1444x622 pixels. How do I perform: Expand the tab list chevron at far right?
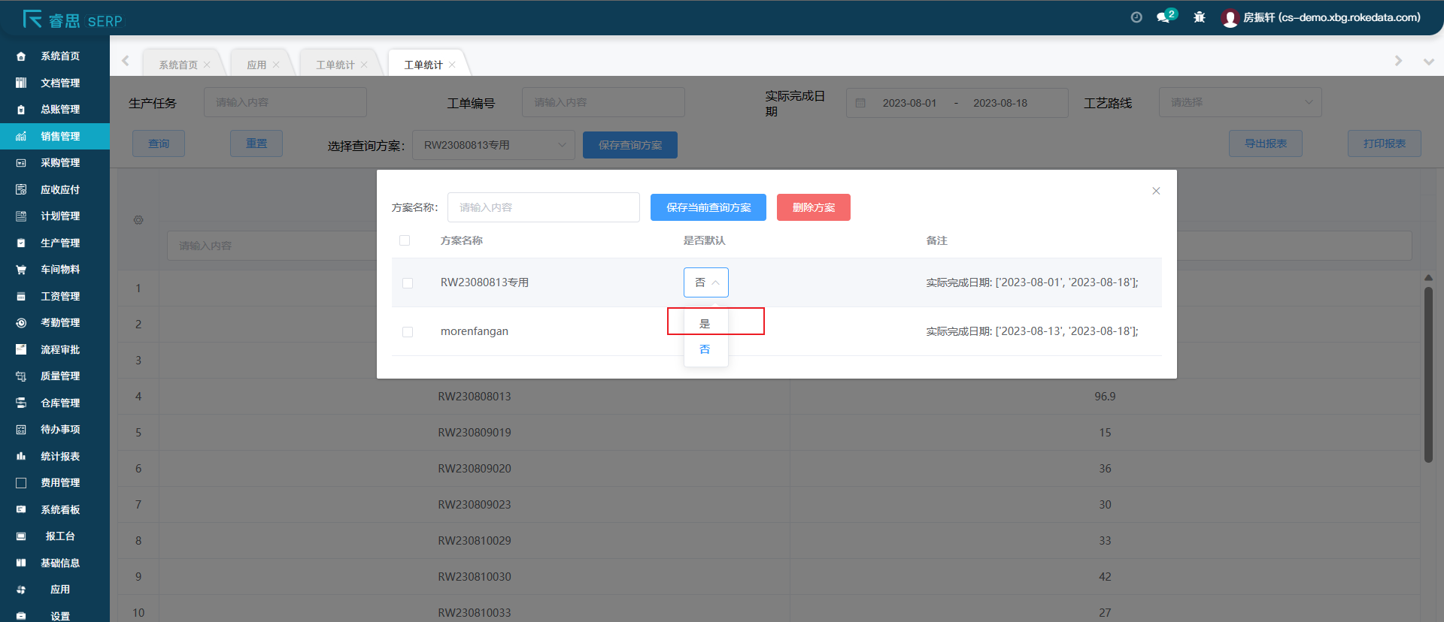pyautogui.click(x=1428, y=62)
